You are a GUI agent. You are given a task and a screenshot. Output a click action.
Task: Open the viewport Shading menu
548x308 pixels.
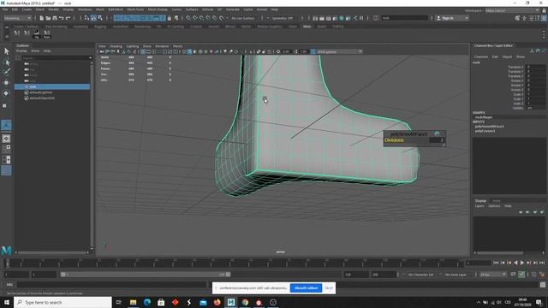click(116, 46)
